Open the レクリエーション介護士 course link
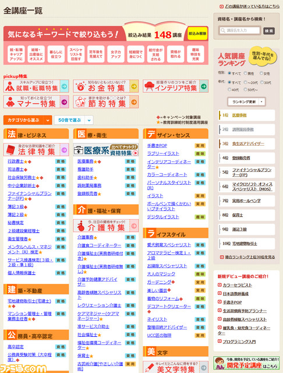The height and width of the screenshot is (373, 283). pyautogui.click(x=100, y=305)
